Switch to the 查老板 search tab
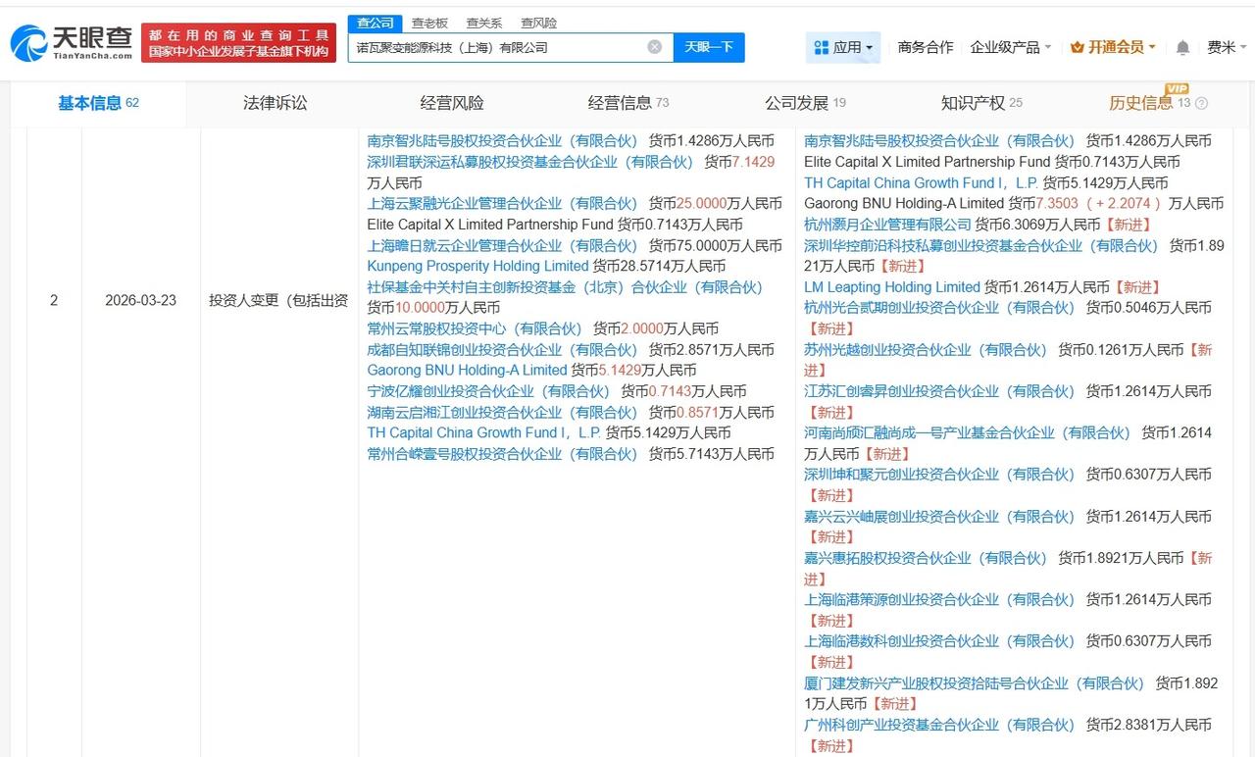 (431, 23)
